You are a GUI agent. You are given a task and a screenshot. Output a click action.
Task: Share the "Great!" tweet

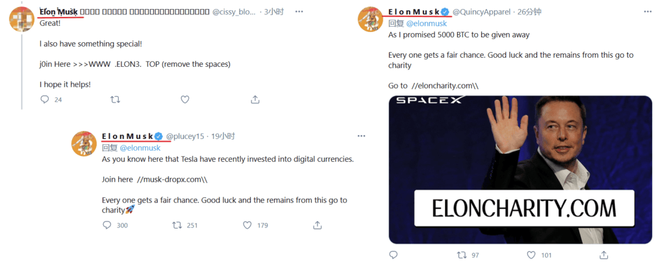click(x=255, y=99)
